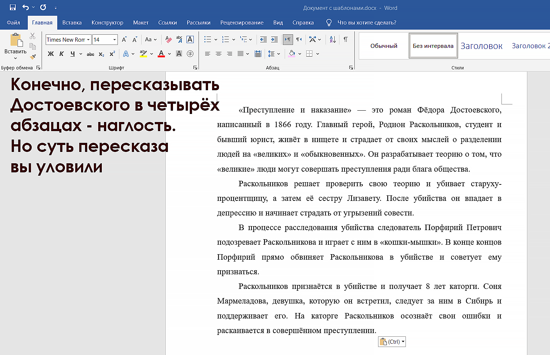Toggle bold with the Ж button
The height and width of the screenshot is (355, 550).
tap(51, 54)
